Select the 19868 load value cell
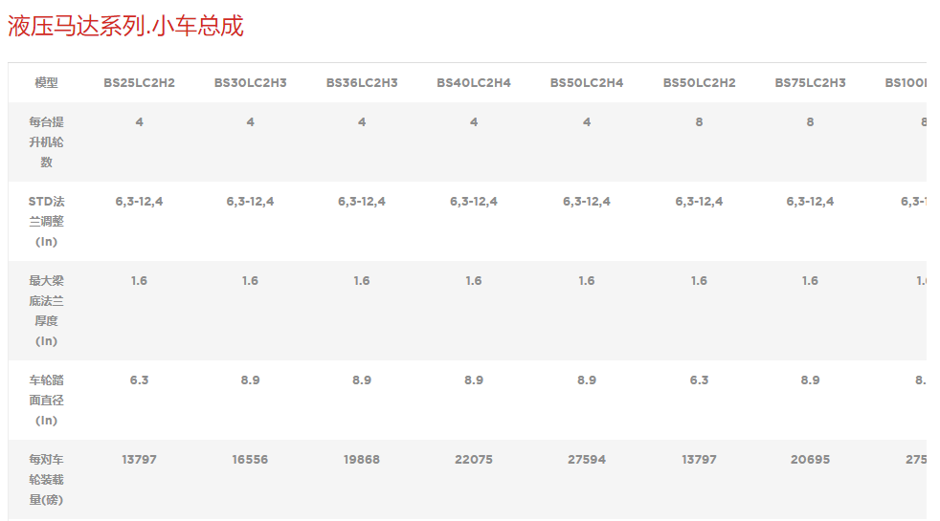Screen dimensions: 940x521 pyautogui.click(x=361, y=460)
